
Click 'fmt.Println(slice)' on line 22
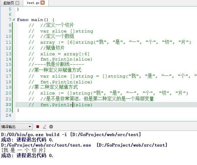point(66,105)
